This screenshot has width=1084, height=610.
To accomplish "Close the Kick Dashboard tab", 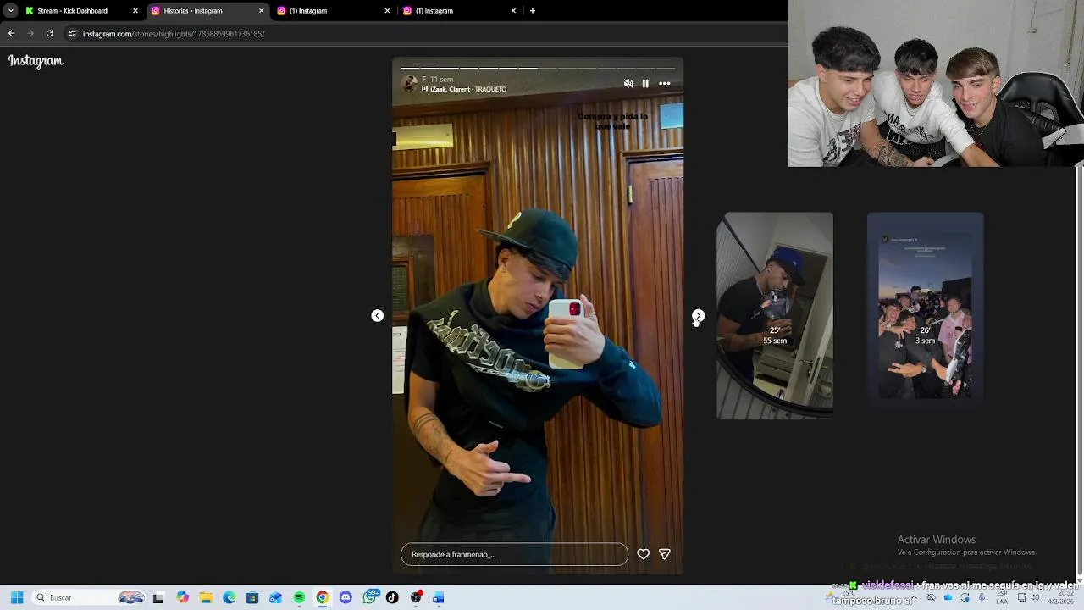I will pos(135,11).
